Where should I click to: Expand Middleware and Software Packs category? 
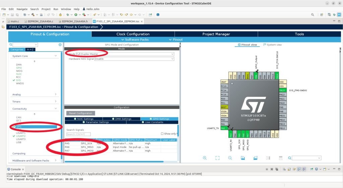[56, 160]
